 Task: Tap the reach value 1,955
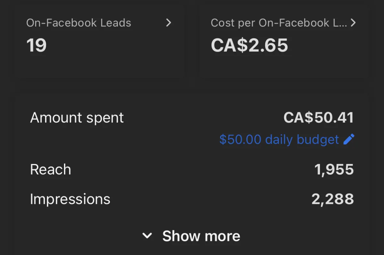coord(334,170)
